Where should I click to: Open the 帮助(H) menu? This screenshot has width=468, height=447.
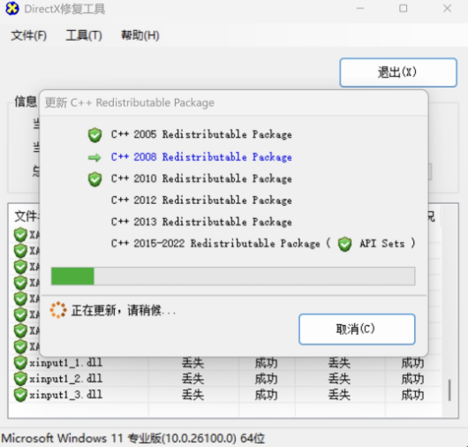pyautogui.click(x=140, y=35)
